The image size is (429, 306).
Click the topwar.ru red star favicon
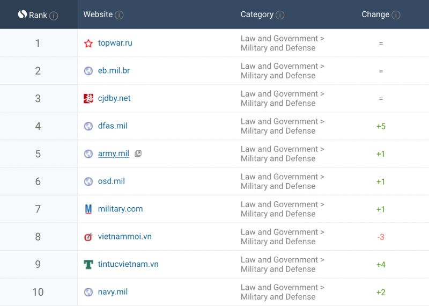88,43
